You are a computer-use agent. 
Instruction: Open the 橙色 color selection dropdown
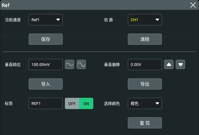pos(145,103)
